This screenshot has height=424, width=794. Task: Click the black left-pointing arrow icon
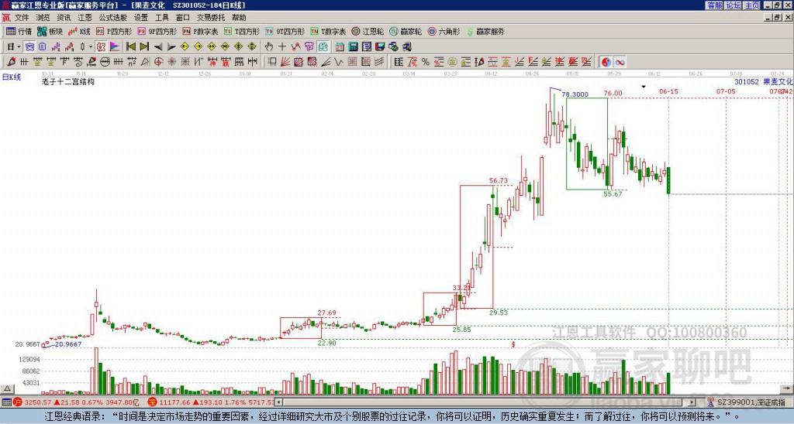click(x=158, y=47)
